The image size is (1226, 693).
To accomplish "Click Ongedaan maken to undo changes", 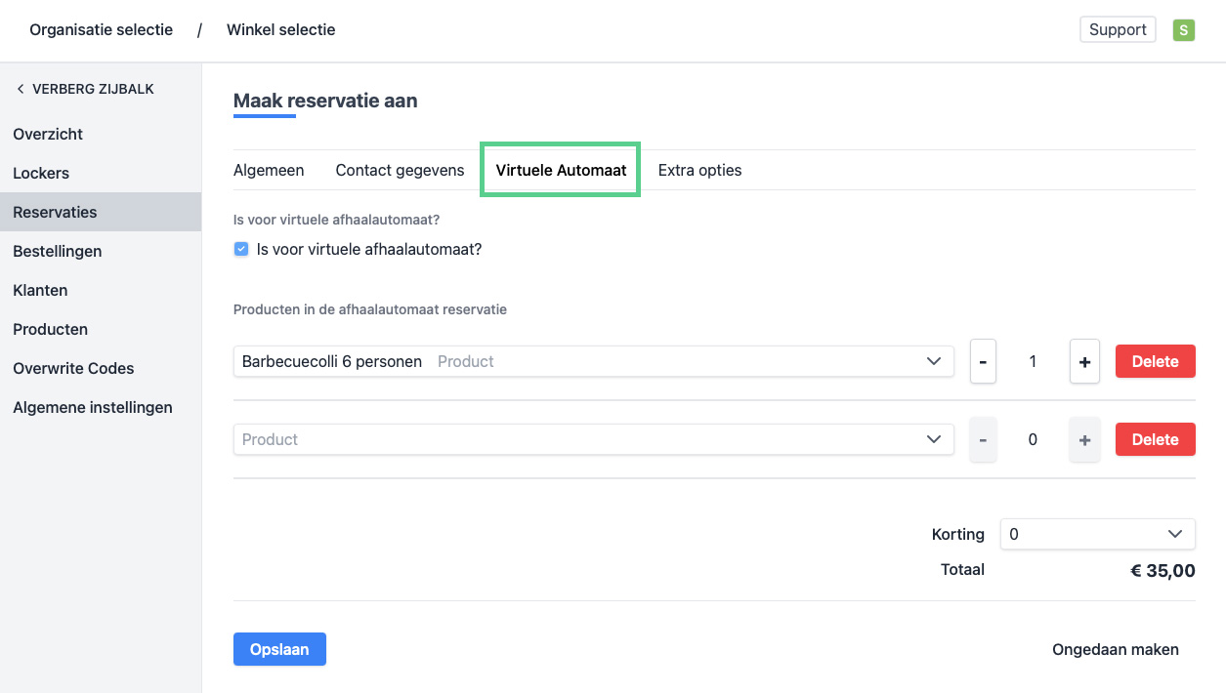I will pyautogui.click(x=1115, y=649).
